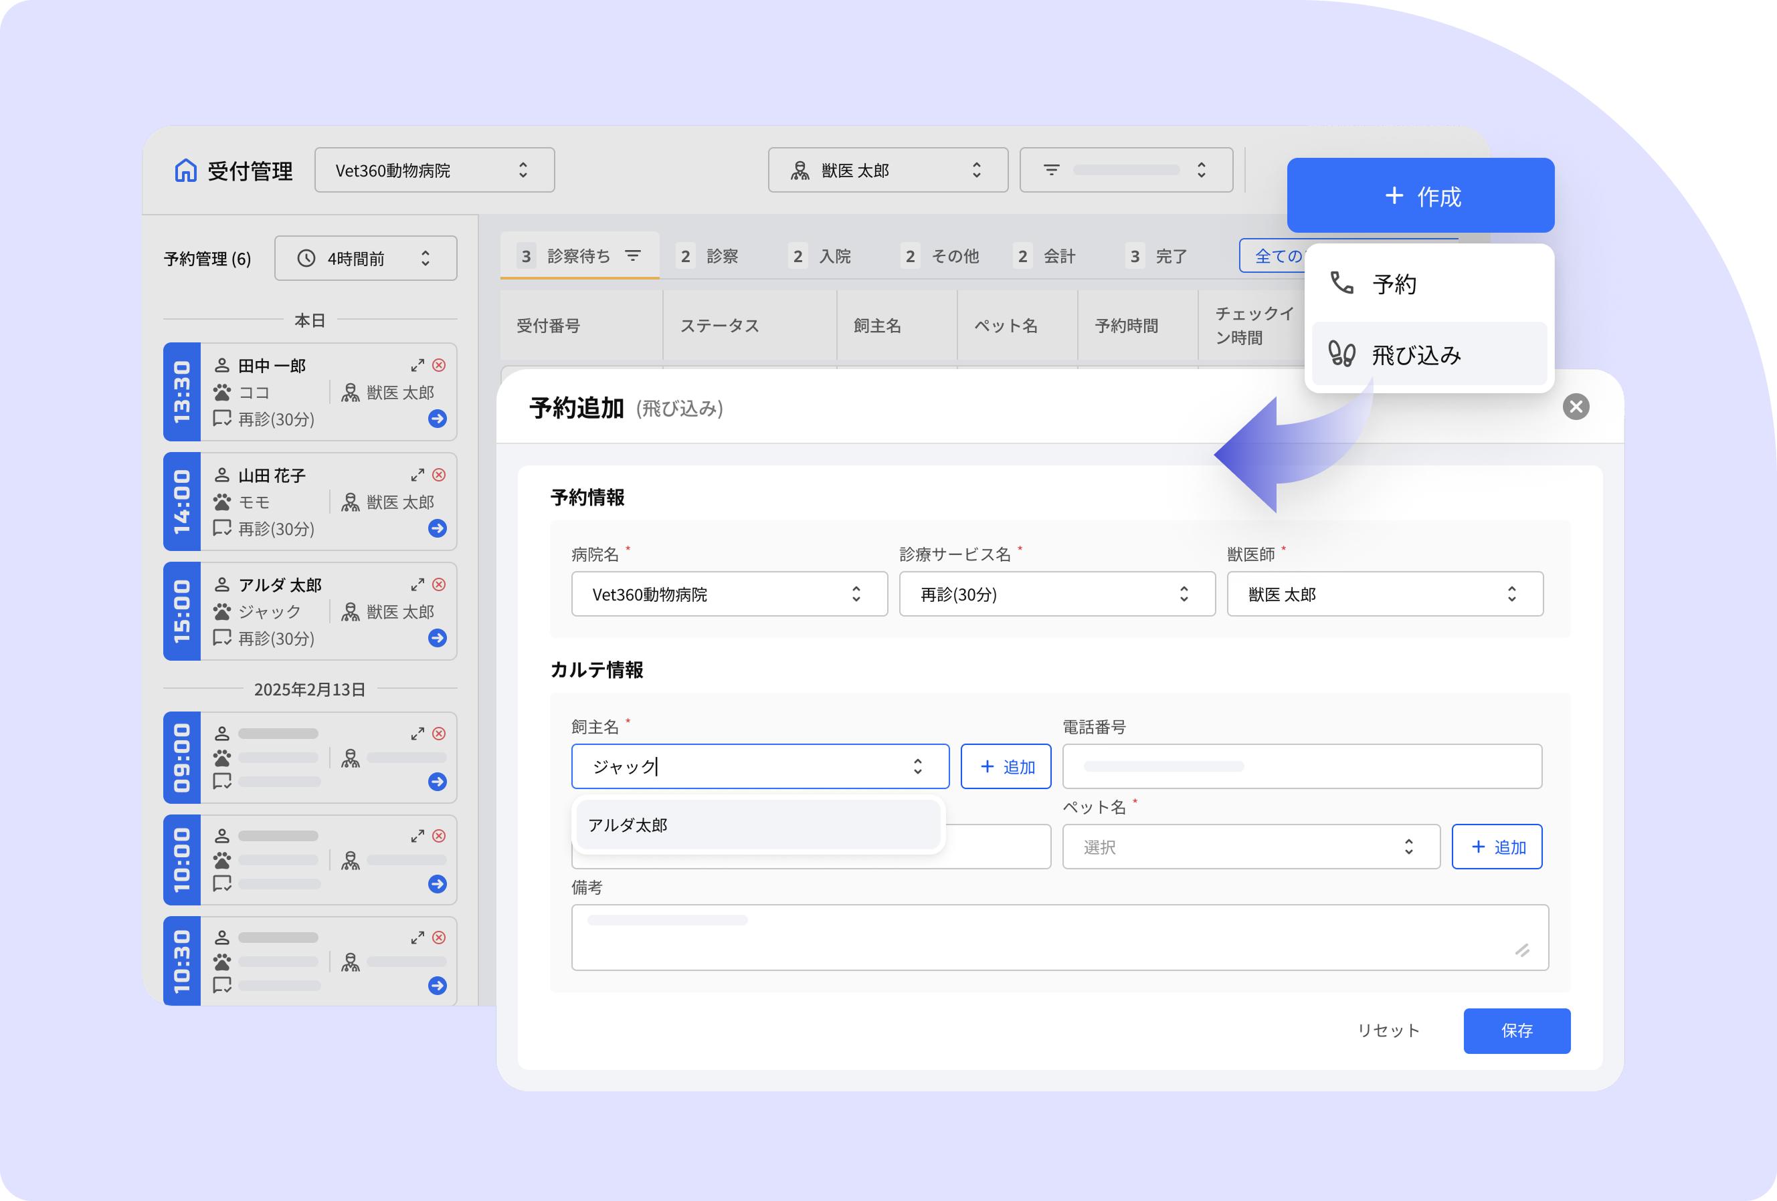Check in 田中 一郎 with the blue arrow
Image resolution: width=1777 pixels, height=1201 pixels.
[438, 419]
